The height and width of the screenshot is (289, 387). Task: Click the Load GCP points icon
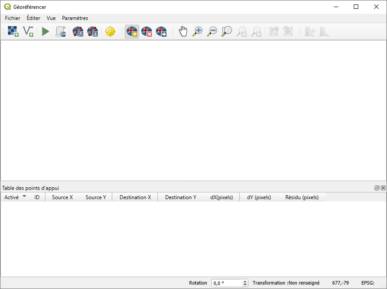[x=78, y=31]
